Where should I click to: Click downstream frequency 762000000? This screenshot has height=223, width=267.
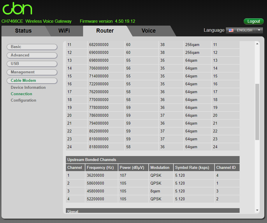click(99, 92)
